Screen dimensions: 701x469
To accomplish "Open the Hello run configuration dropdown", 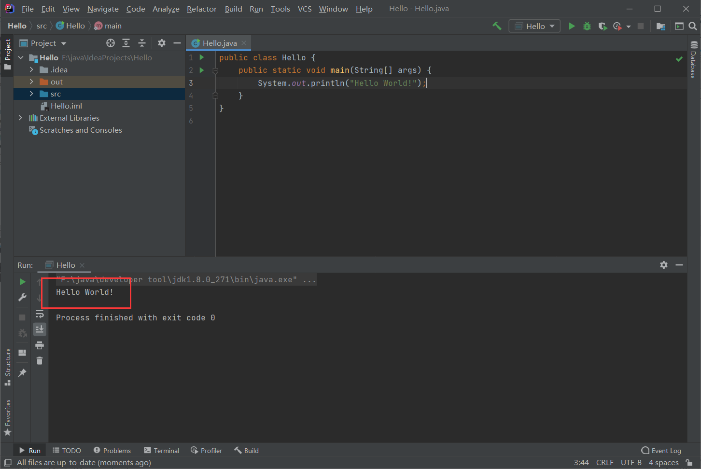I will pos(534,26).
